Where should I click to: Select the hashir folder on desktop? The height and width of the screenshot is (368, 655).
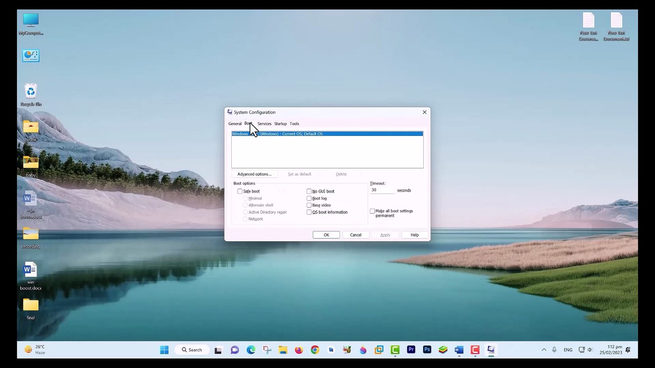pyautogui.click(x=31, y=131)
